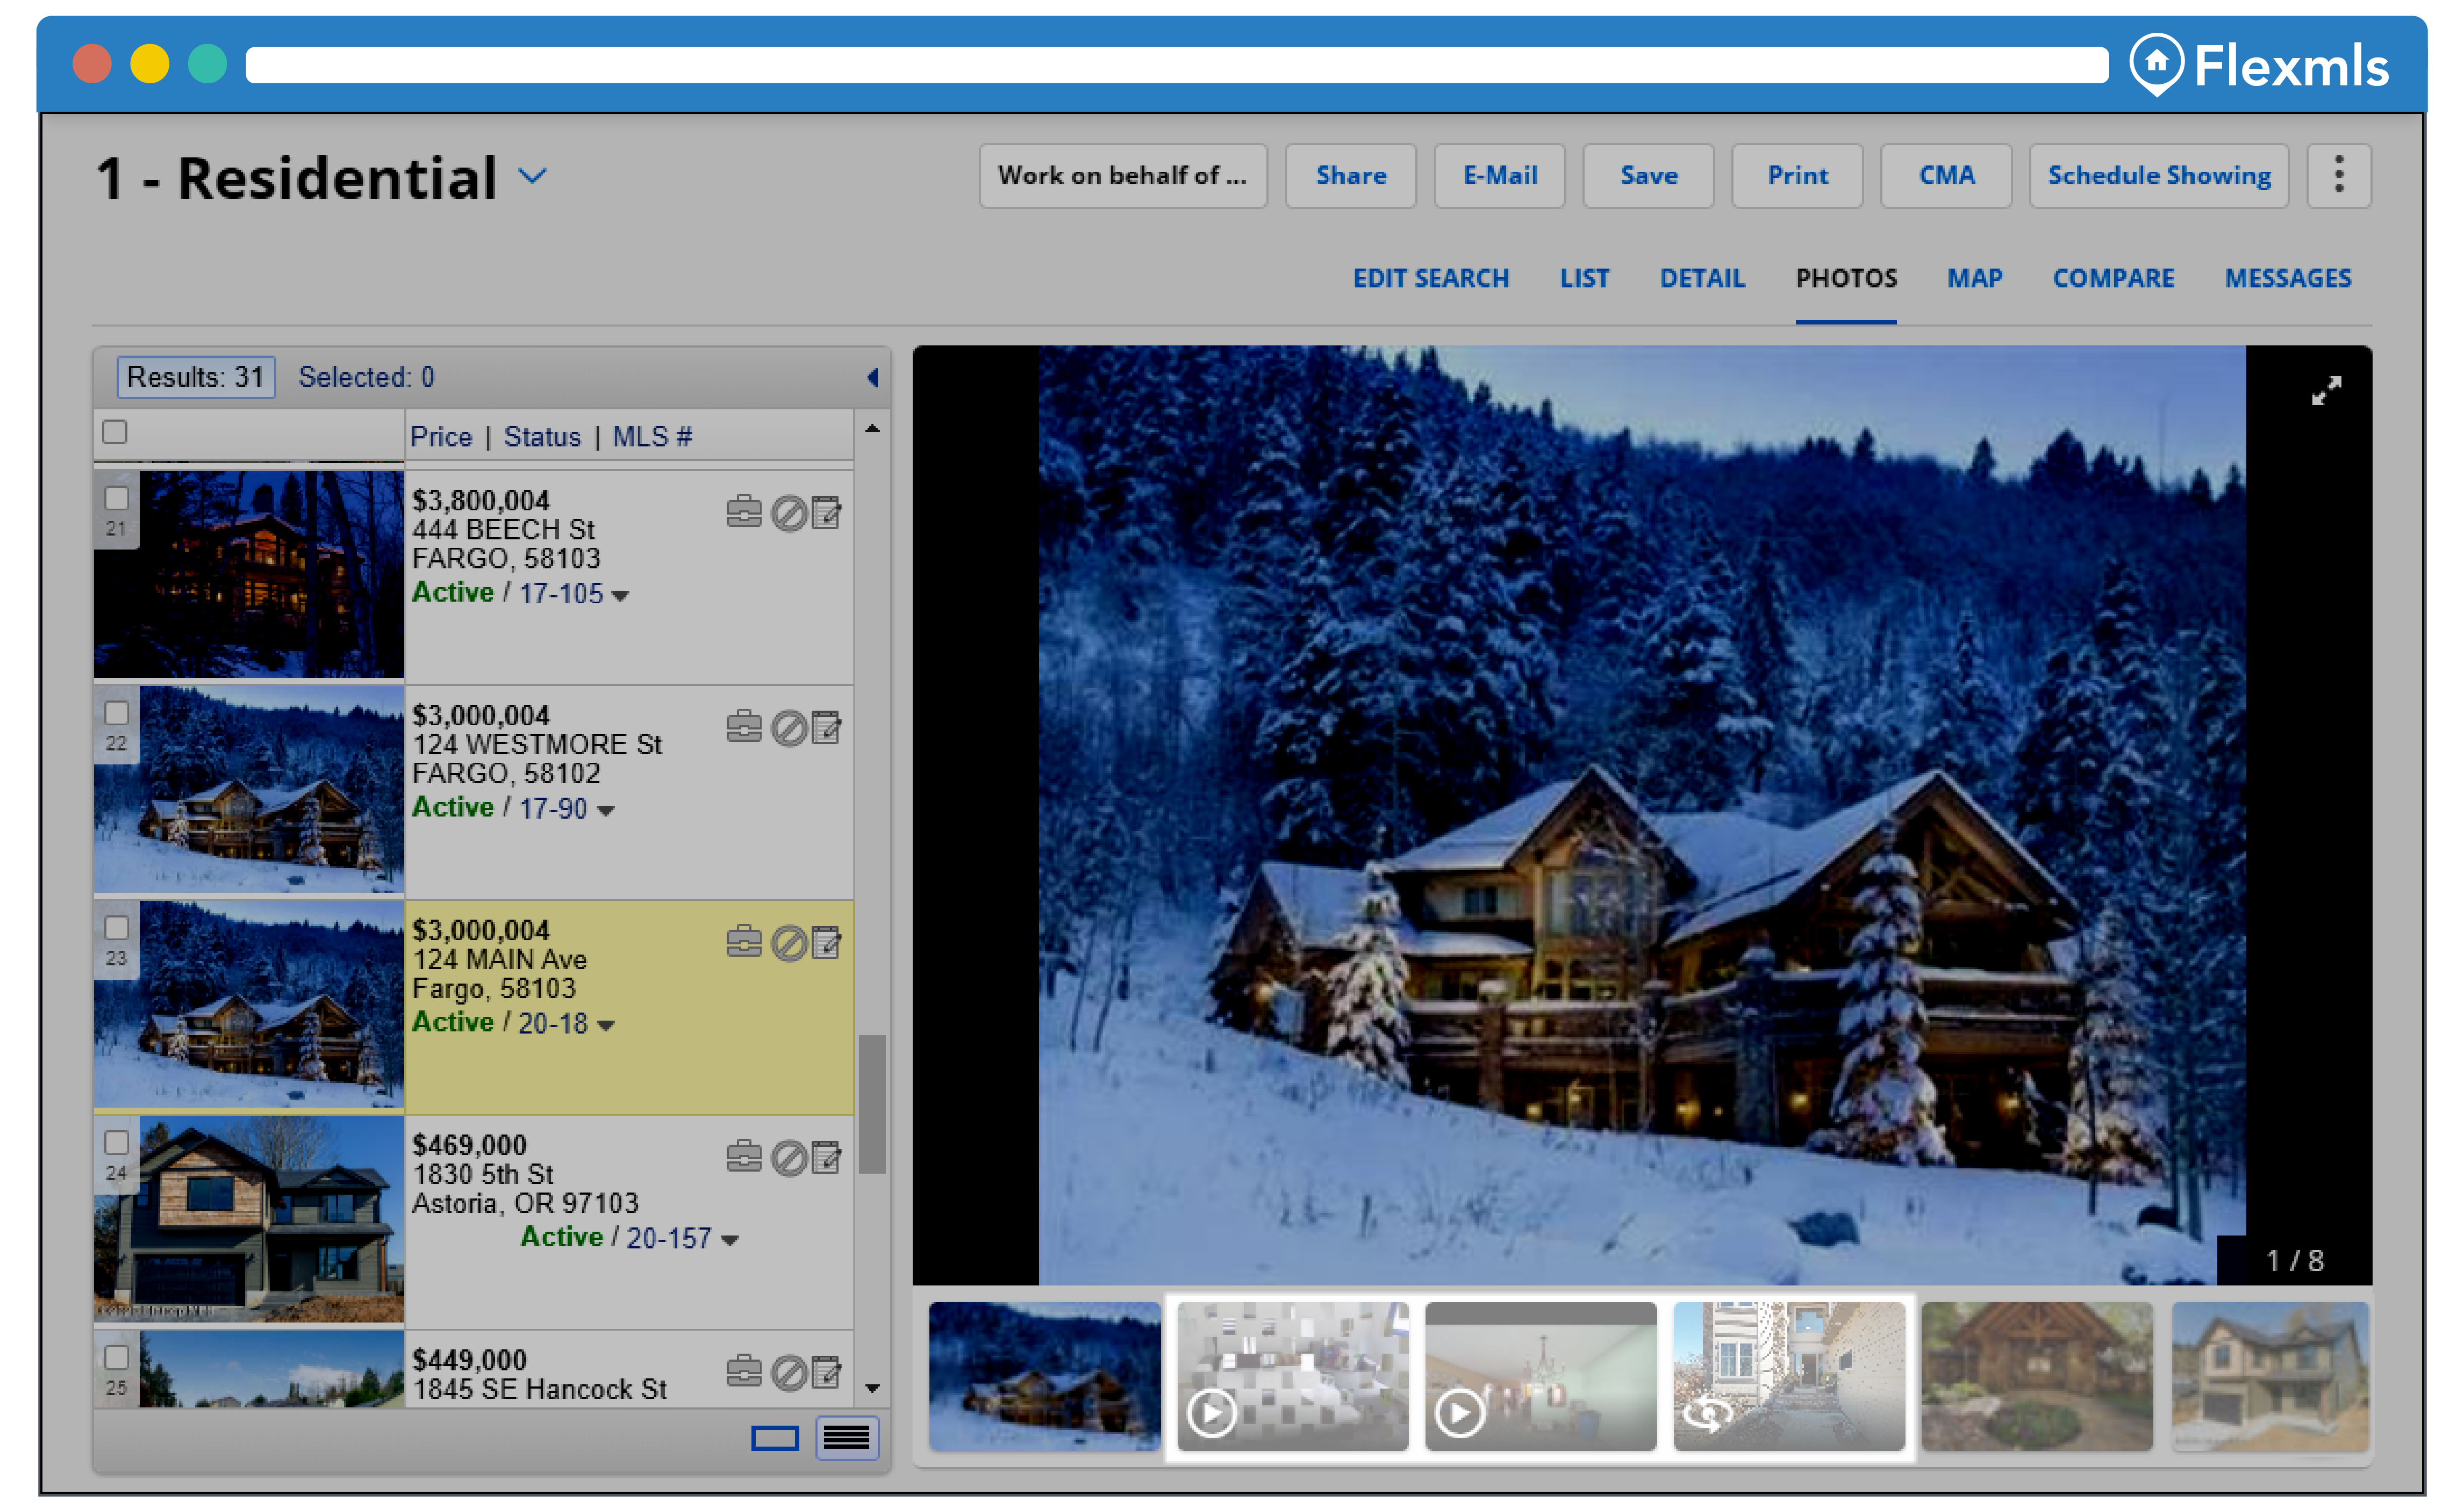
Task: Open Work on behalf of dropdown
Action: click(x=1123, y=175)
